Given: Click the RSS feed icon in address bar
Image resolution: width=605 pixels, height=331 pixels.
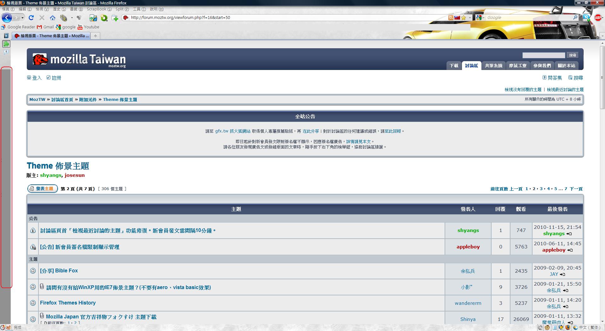Looking at the screenshot, I should [x=451, y=18].
